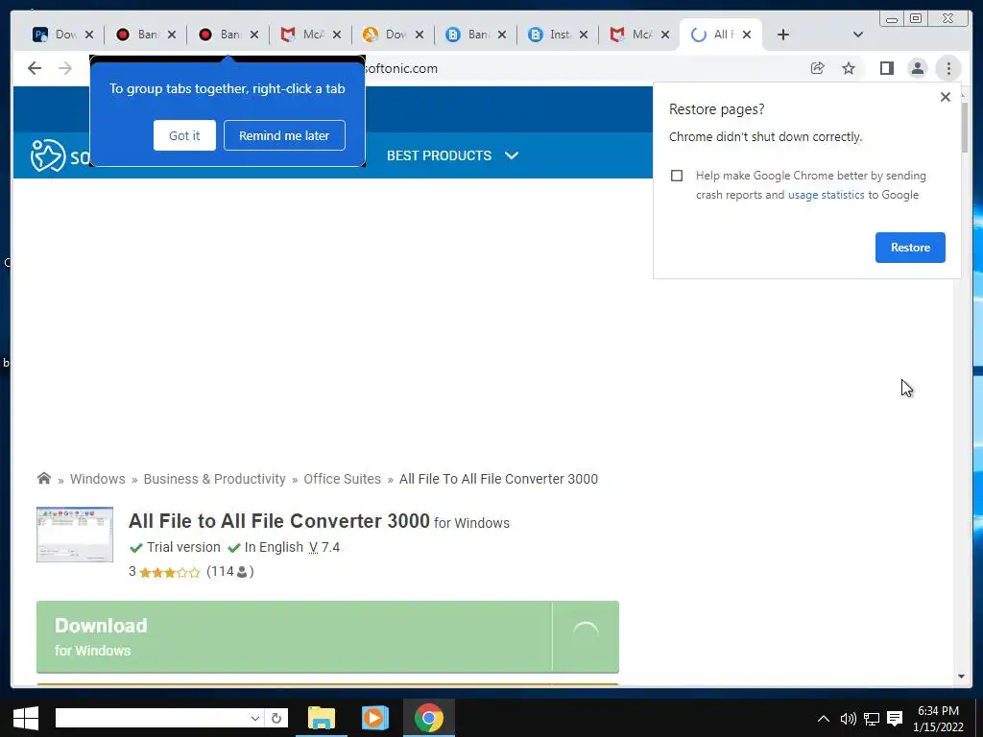Click the taskbar clock showing 6:34 PM
The width and height of the screenshot is (983, 737).
938,718
